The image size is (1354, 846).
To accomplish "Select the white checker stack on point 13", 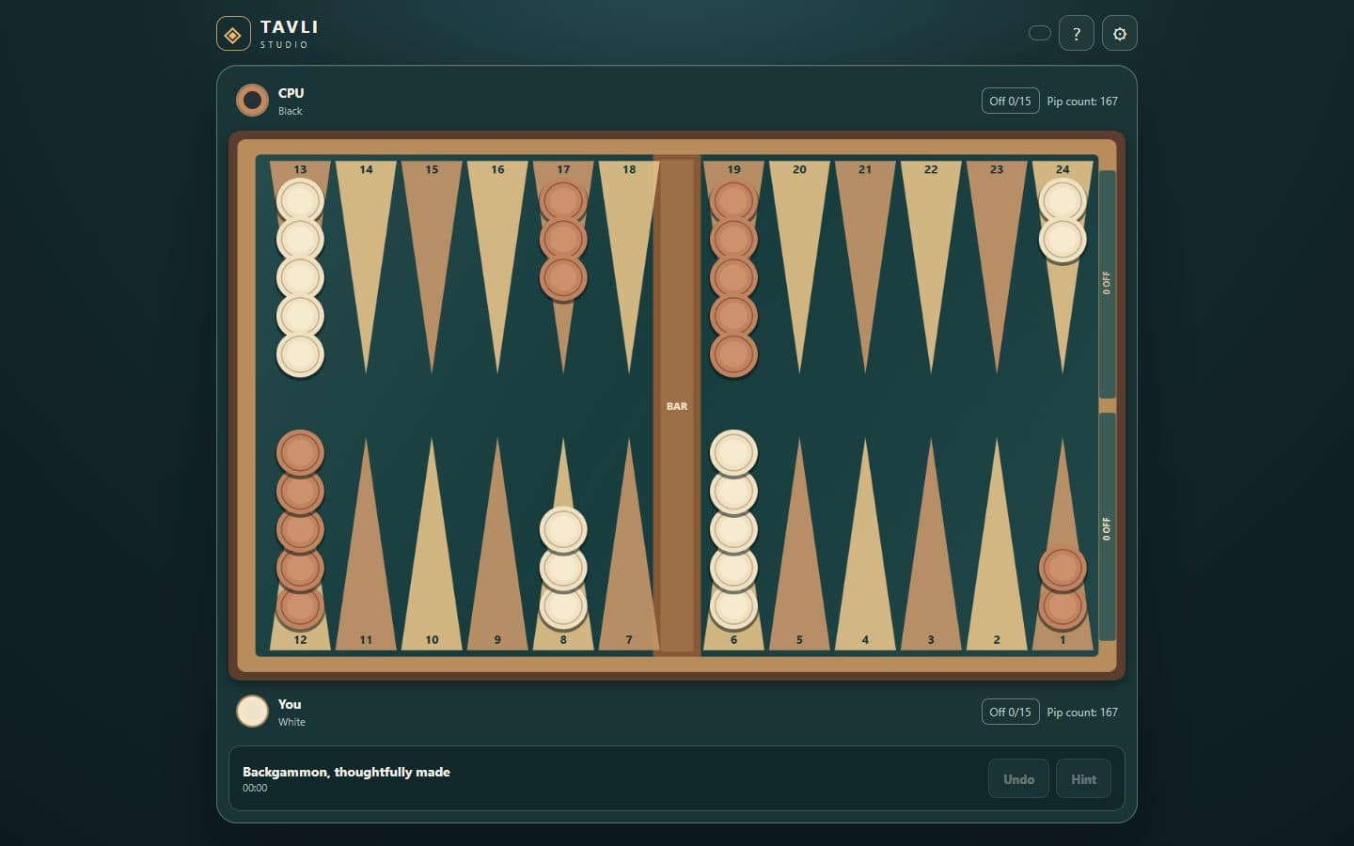I will [x=300, y=277].
